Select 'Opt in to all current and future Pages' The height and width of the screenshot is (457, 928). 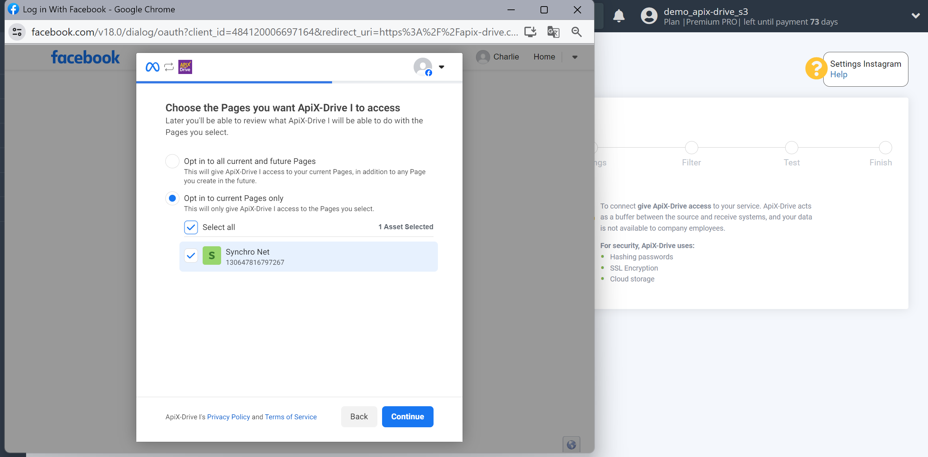coord(172,160)
